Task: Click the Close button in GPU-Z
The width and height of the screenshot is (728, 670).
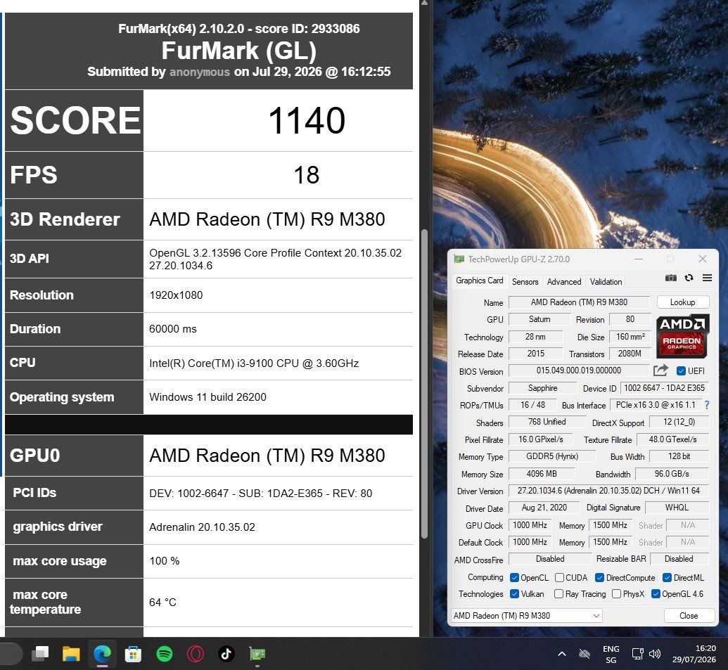Action: pos(689,616)
